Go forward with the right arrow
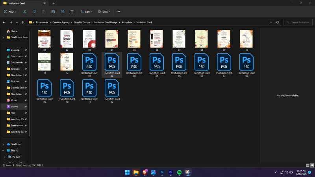The image size is (315, 177). tap(11, 22)
